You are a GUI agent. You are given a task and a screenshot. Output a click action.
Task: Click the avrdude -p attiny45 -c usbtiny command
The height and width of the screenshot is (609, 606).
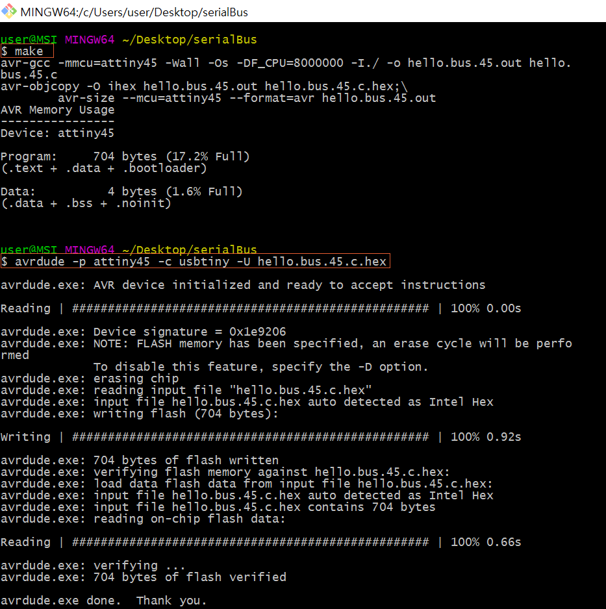tap(195, 262)
